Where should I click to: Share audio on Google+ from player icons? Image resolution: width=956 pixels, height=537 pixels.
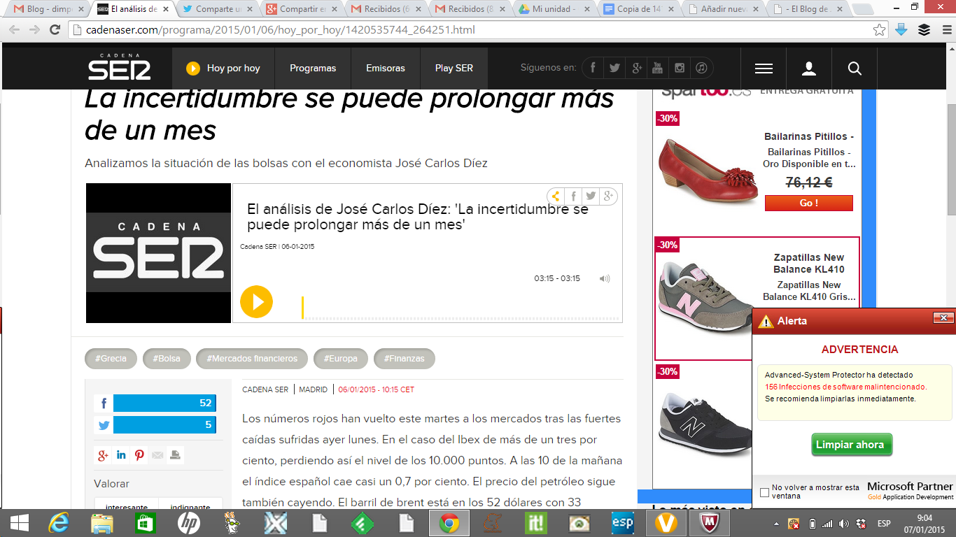point(609,196)
